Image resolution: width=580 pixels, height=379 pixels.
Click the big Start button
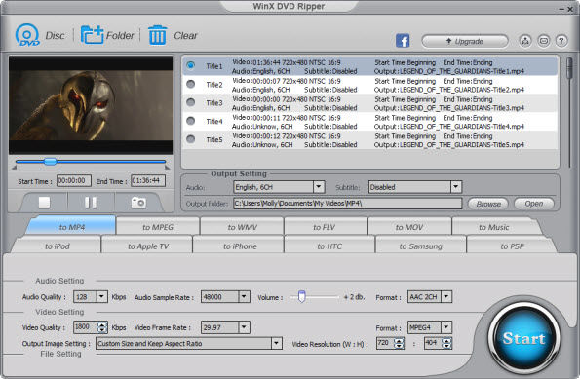tap(523, 338)
